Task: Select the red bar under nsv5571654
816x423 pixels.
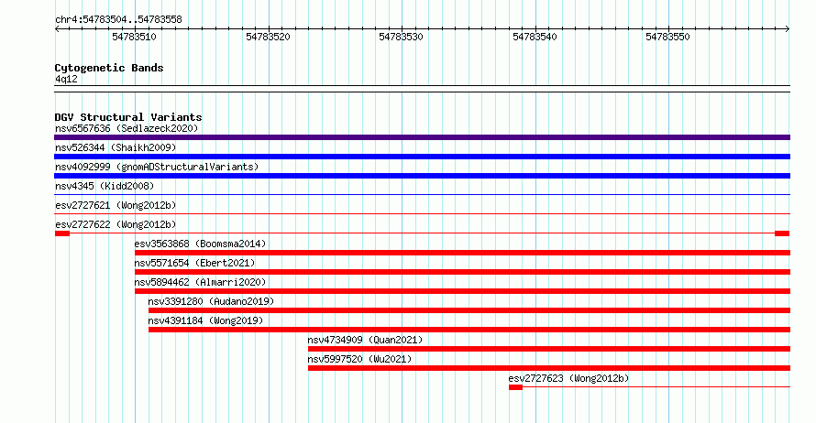Action: click(462, 272)
